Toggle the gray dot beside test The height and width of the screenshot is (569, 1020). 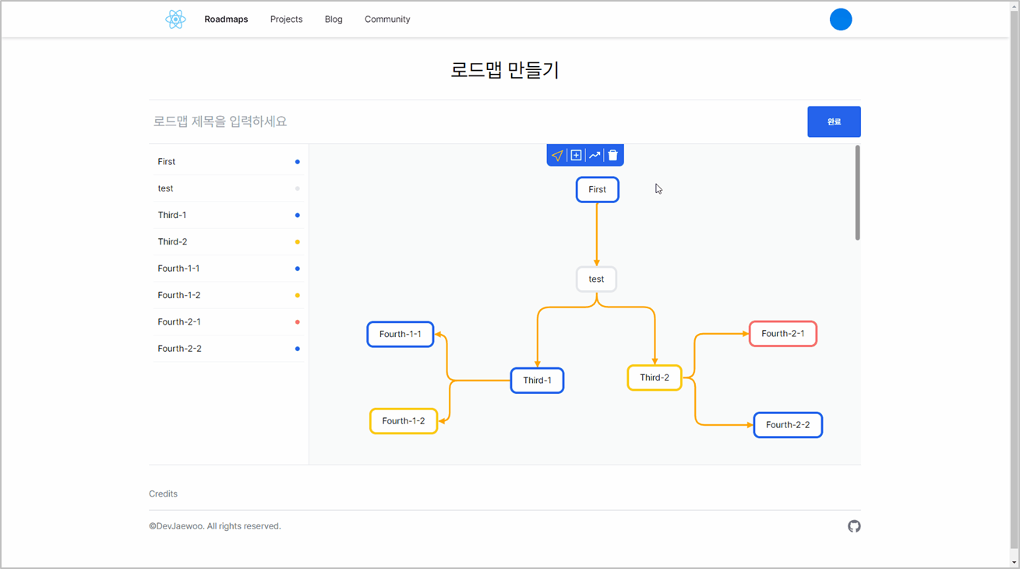pyautogui.click(x=297, y=188)
